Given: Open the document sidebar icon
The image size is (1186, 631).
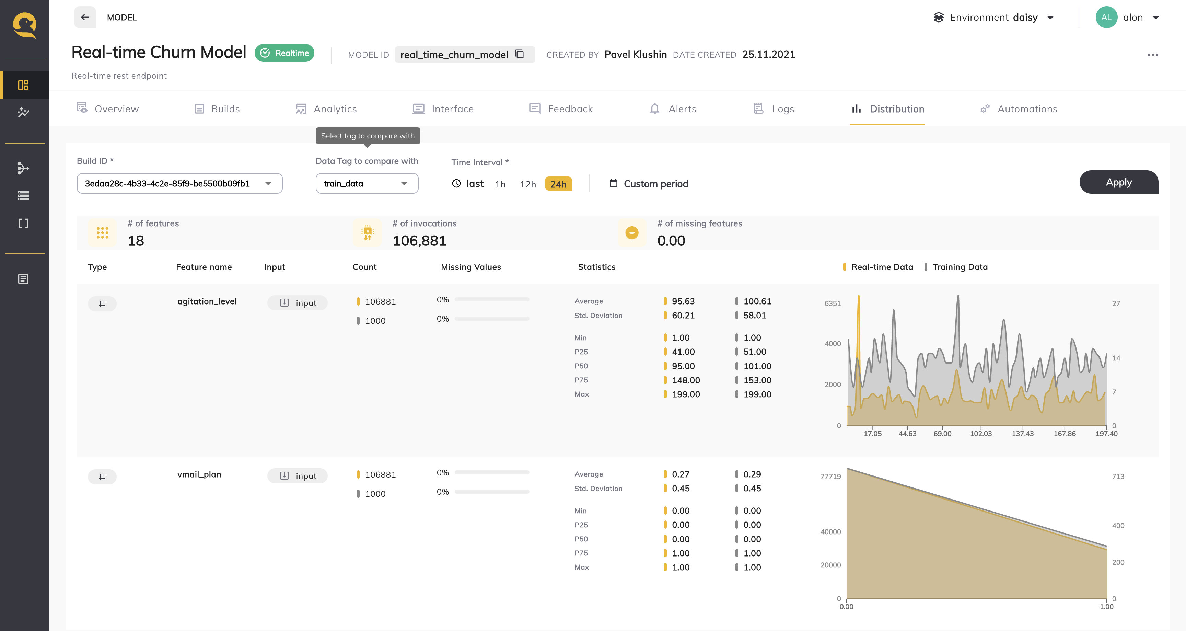Looking at the screenshot, I should [23, 279].
